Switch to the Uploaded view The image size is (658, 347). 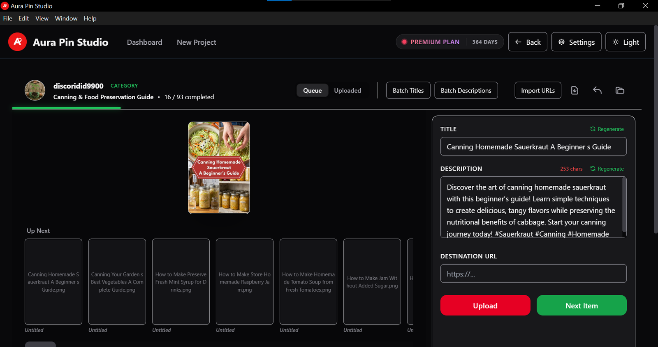click(348, 91)
